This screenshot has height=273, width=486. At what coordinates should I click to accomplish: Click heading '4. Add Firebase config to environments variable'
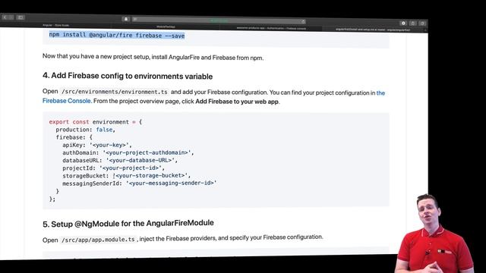coord(128,76)
